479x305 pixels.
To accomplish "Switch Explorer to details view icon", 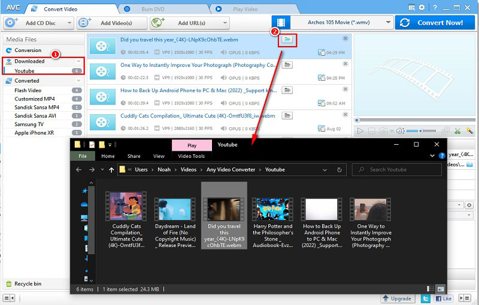I will click(x=431, y=288).
